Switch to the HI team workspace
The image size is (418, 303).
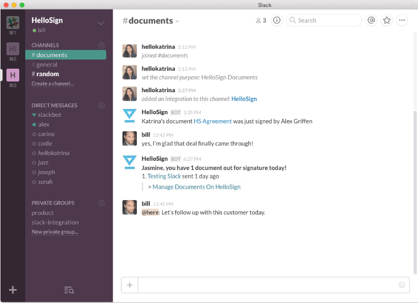[x=13, y=49]
